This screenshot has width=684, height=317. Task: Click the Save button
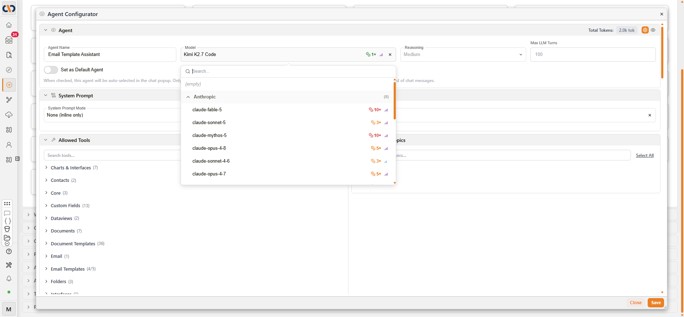656,303
